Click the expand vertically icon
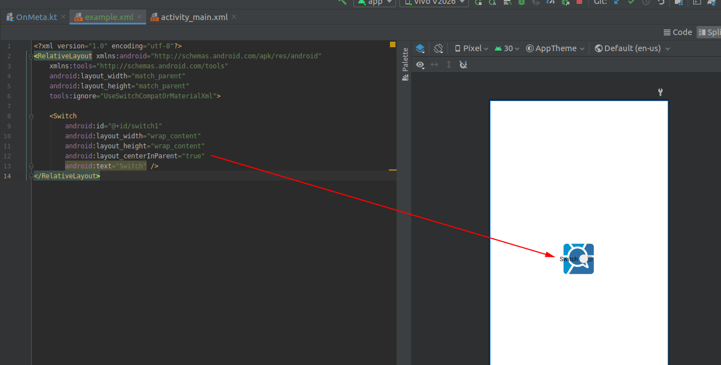The image size is (721, 365). (x=449, y=65)
